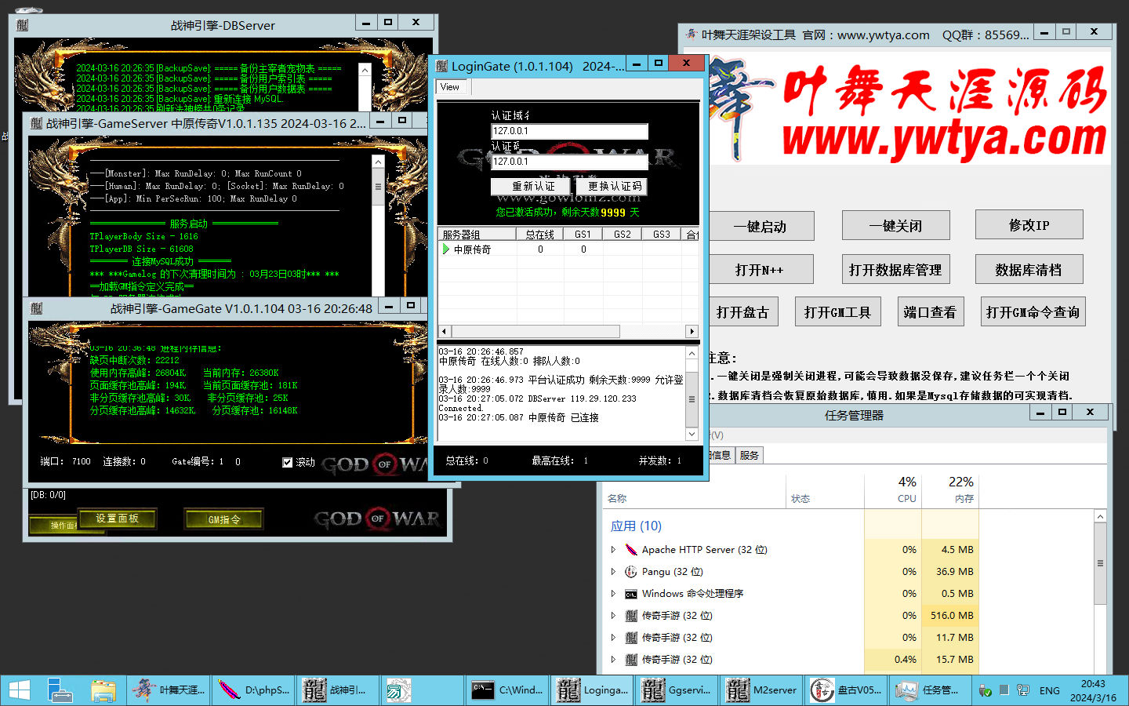
Task: Click the 一键关闭 button
Action: point(895,226)
